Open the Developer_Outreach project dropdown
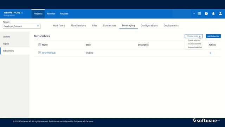Screen dimensions: 225x127 [21, 26]
